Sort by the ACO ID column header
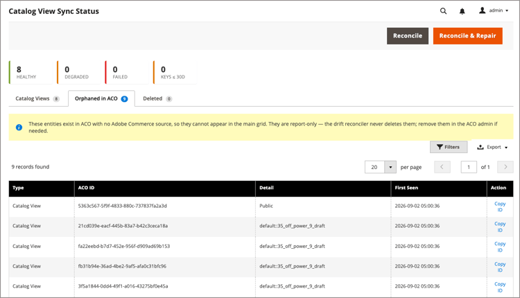 click(165, 188)
